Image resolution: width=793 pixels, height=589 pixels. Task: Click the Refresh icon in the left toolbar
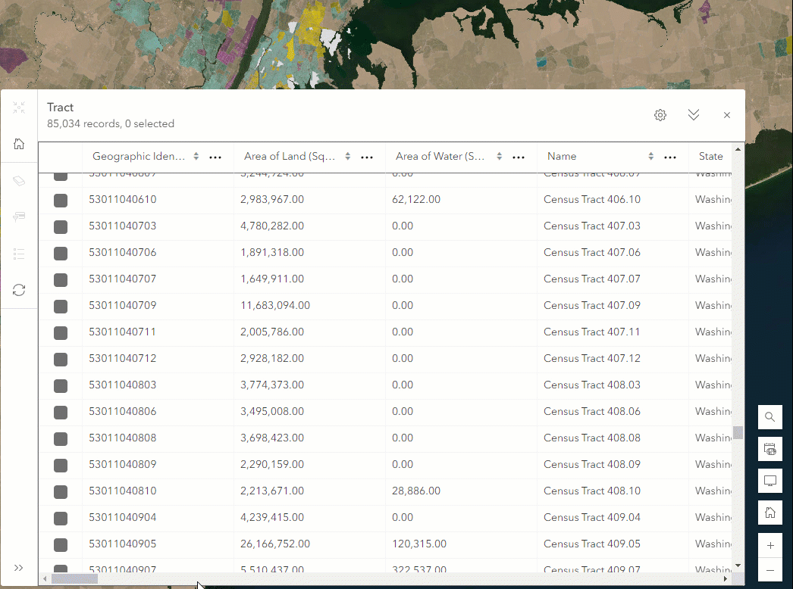pos(19,289)
